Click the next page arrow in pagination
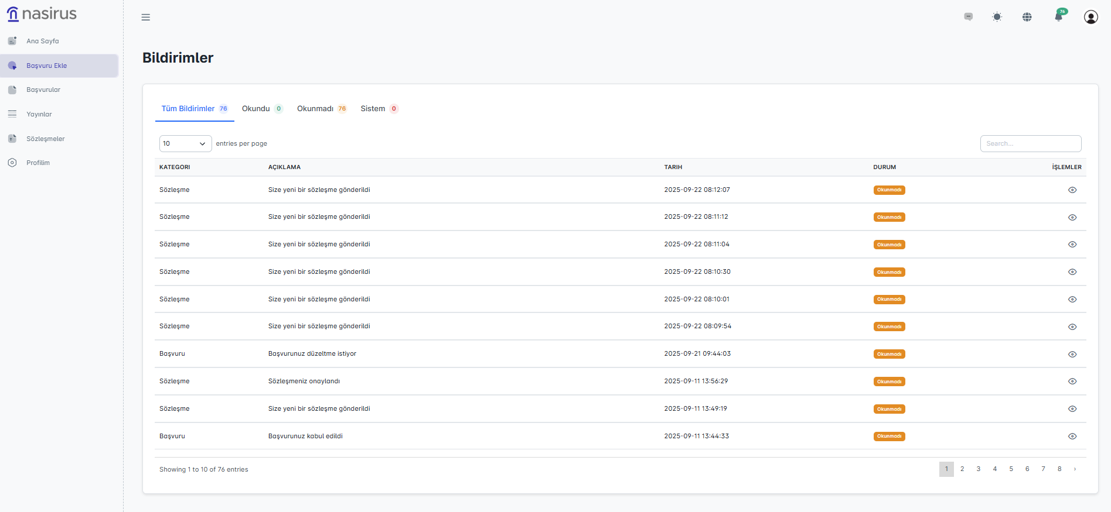1111x512 pixels. (1075, 469)
